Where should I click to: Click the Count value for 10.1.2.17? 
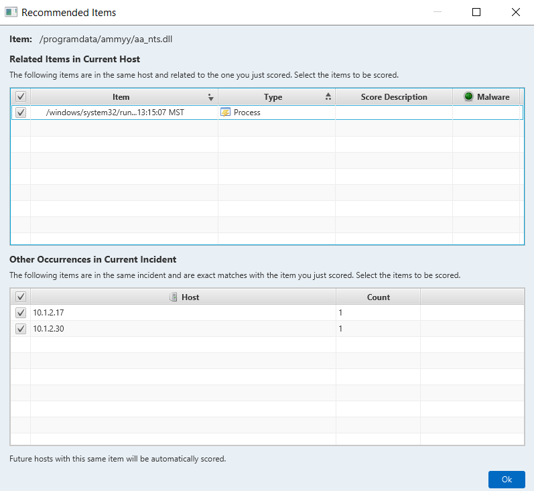pos(340,313)
